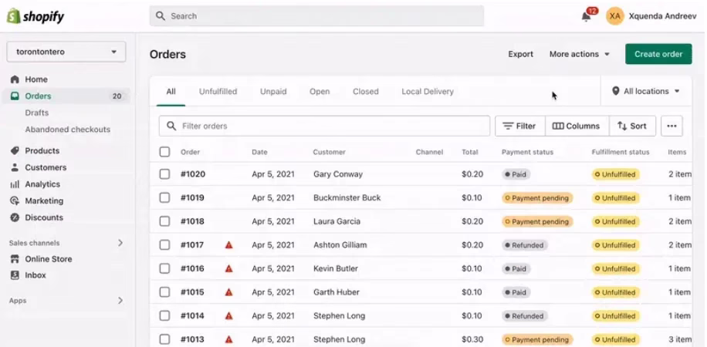Tick the checkbox for order #1020
The height and width of the screenshot is (347, 707).
[x=164, y=174]
